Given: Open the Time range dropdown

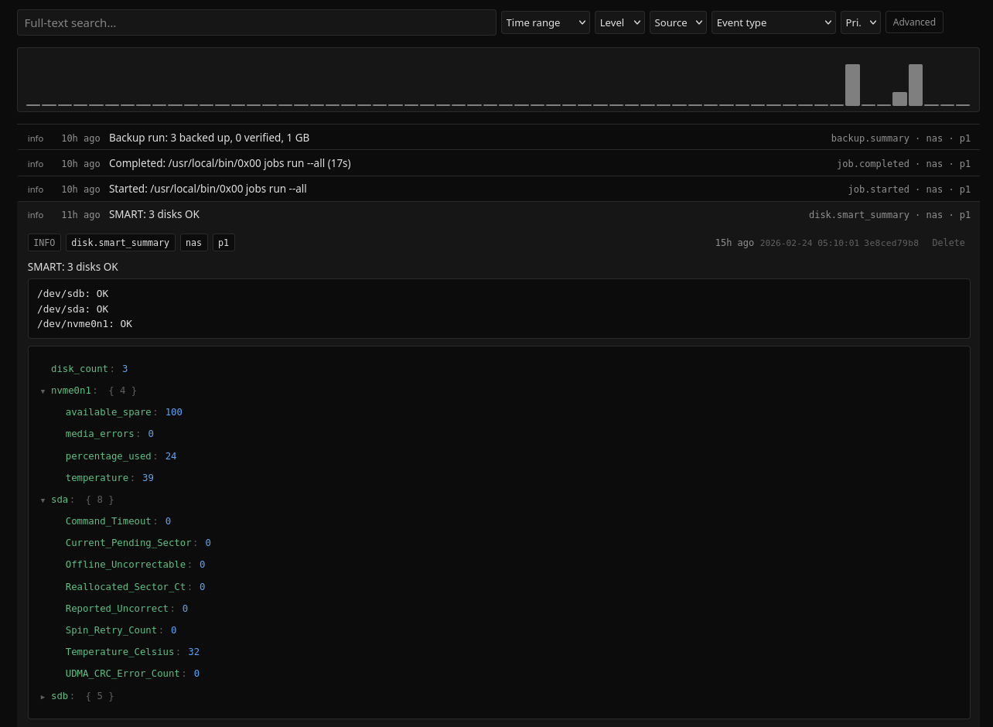Looking at the screenshot, I should tap(545, 22).
